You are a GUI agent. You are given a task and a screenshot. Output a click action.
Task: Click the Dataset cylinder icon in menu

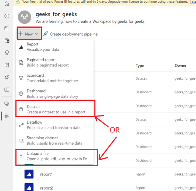tap(21, 109)
